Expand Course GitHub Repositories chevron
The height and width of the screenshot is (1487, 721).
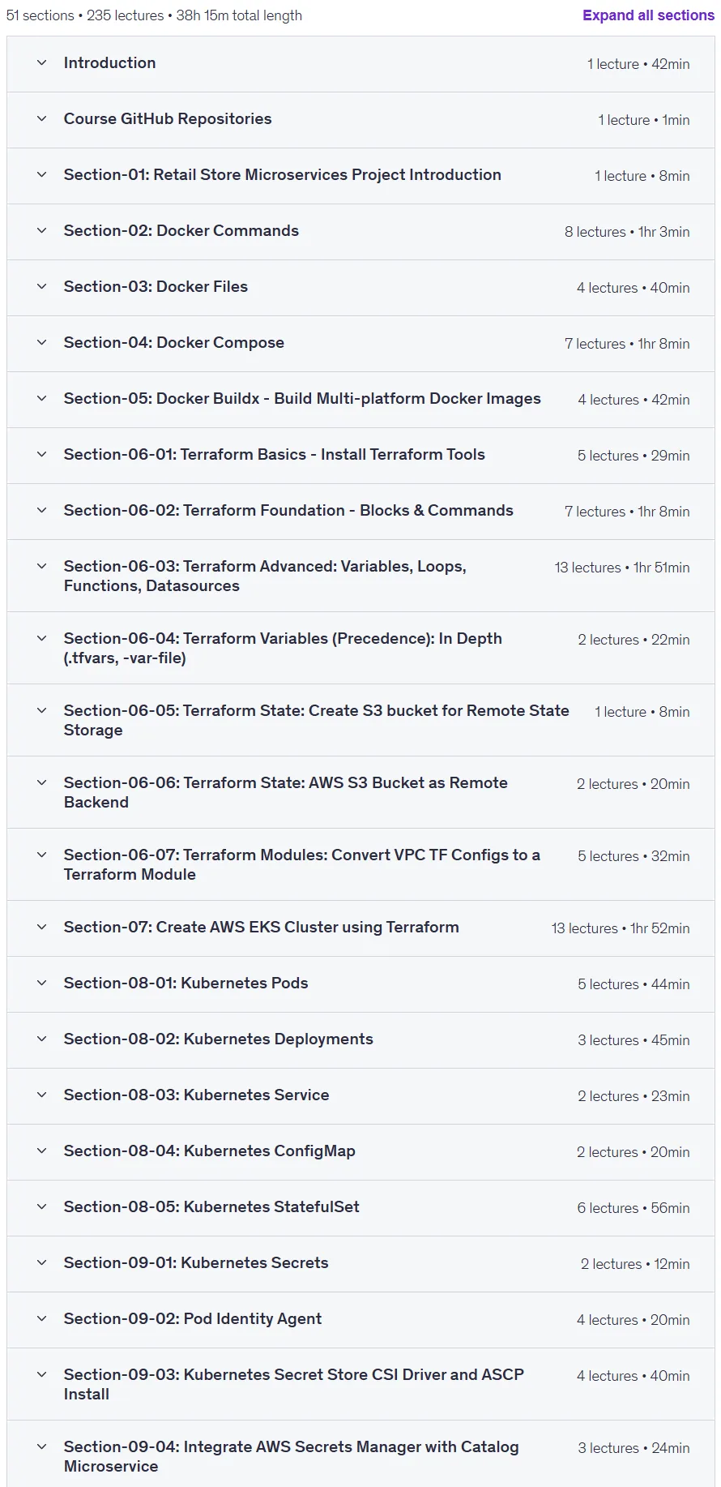click(42, 118)
